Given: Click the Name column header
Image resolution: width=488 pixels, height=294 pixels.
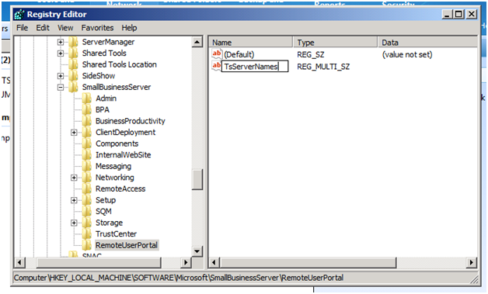Looking at the screenshot, I should point(251,42).
